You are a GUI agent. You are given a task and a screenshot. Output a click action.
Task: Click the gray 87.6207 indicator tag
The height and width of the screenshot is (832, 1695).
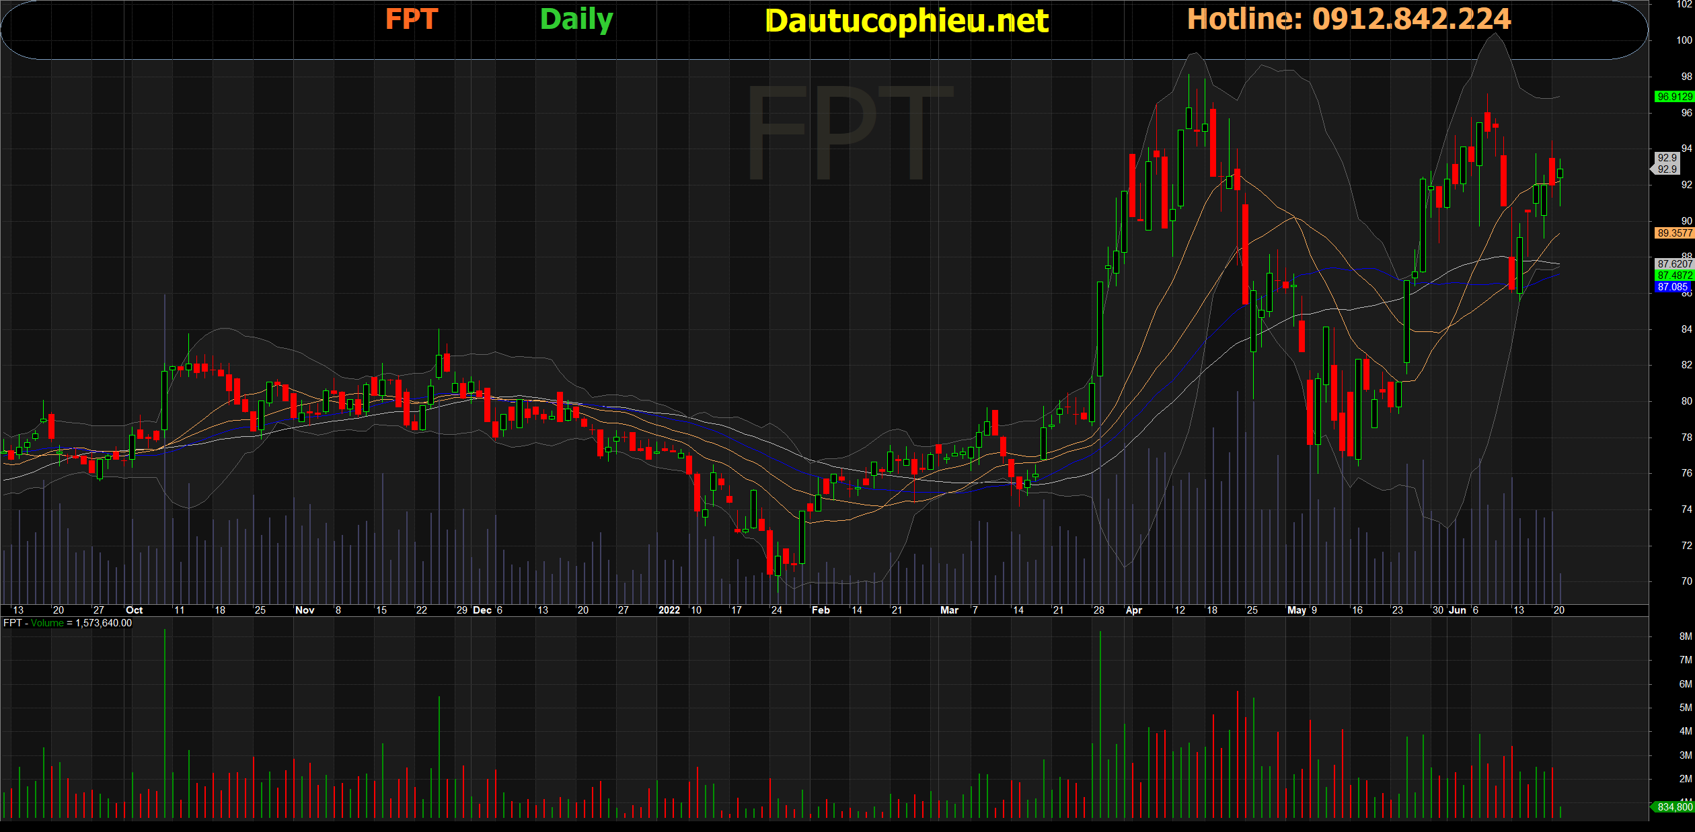1673,264
